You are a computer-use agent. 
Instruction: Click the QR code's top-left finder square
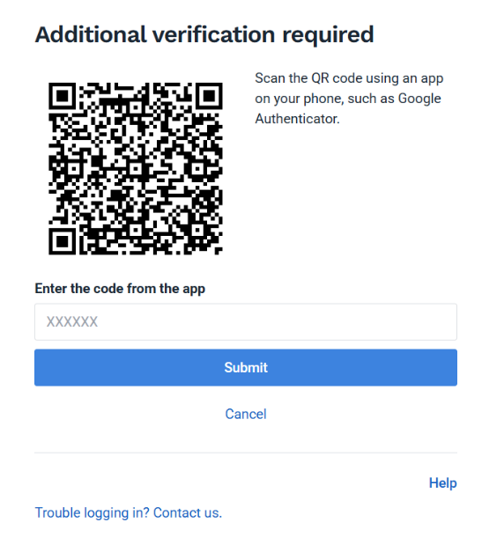click(x=62, y=96)
